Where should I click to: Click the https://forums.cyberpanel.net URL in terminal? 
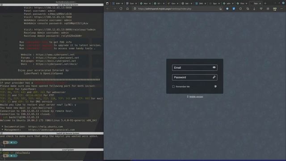(57, 58)
